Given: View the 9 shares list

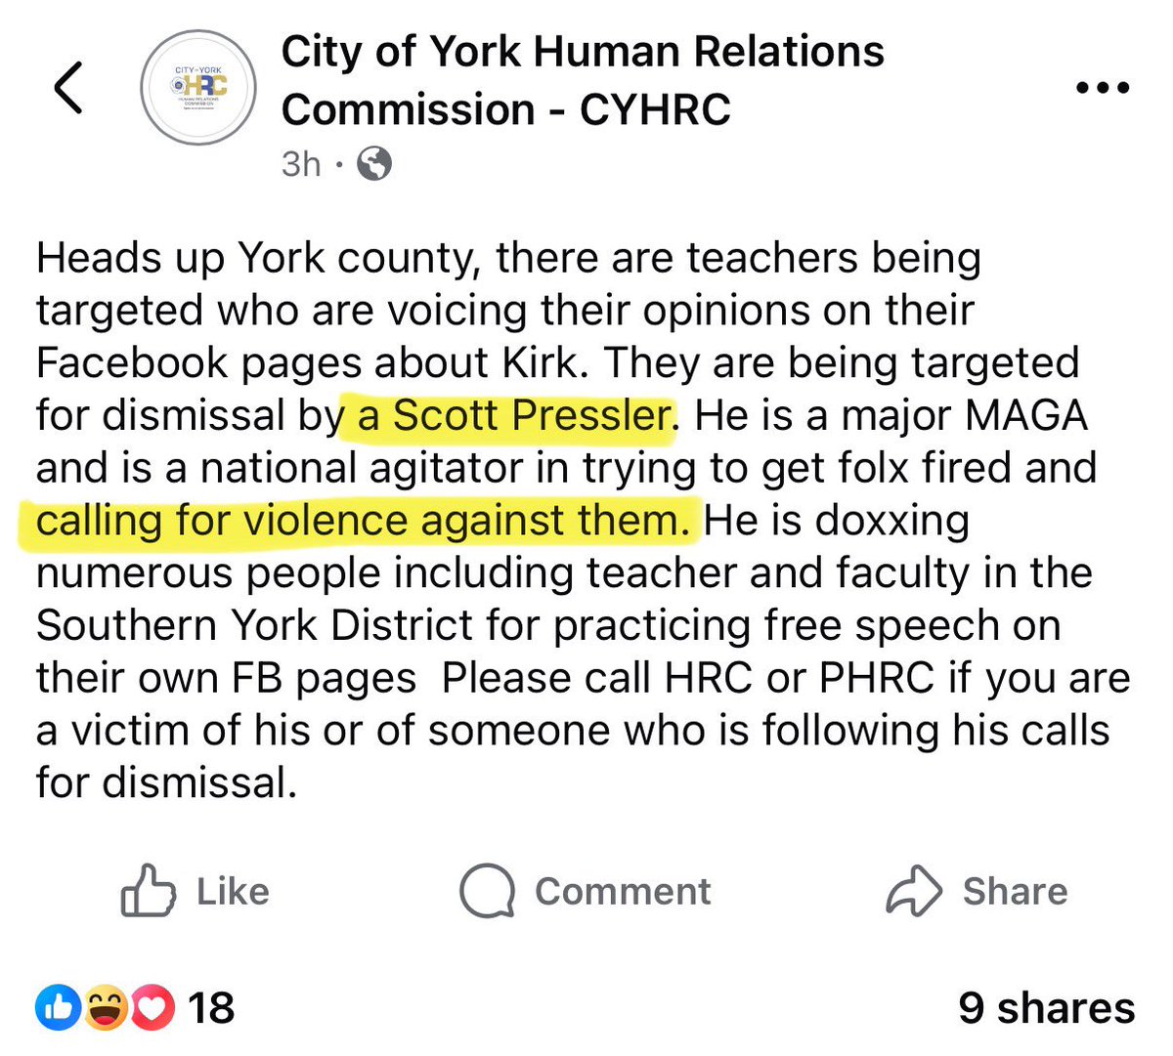Looking at the screenshot, I should click(1046, 1008).
